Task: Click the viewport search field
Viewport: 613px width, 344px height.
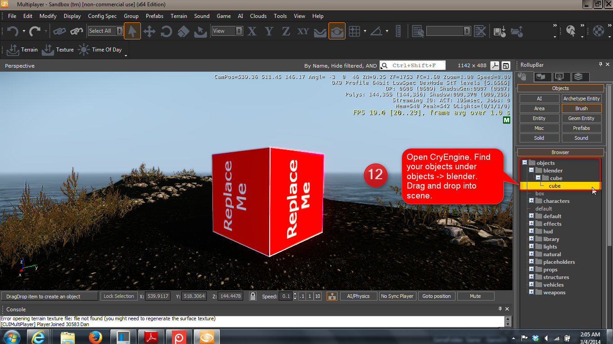Action: click(x=413, y=65)
